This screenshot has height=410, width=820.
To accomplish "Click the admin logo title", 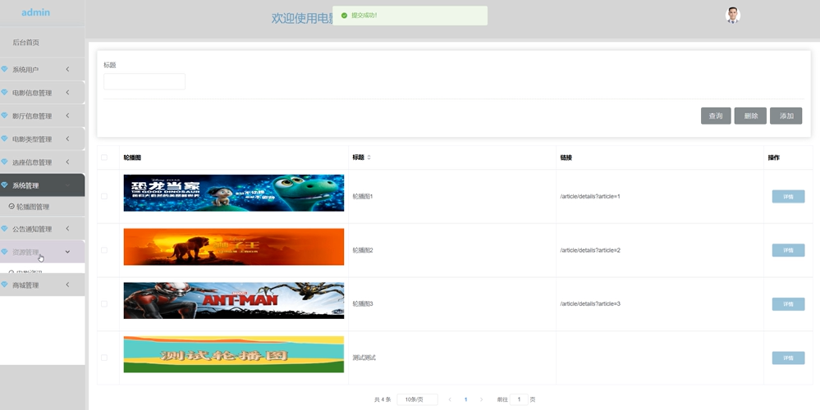I will (35, 12).
